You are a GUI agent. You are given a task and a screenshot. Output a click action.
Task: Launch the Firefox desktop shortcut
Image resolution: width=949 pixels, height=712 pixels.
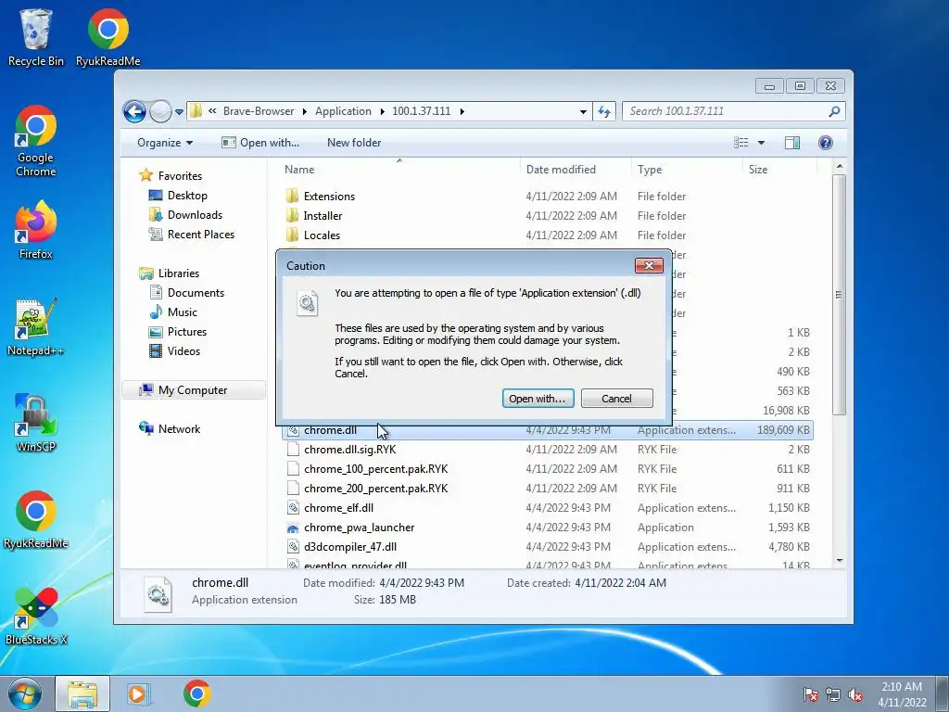point(36,230)
